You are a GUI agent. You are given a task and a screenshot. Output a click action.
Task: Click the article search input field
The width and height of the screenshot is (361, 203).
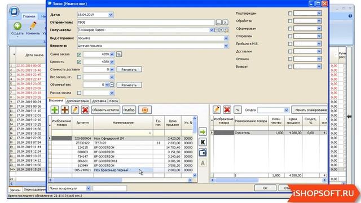109,188
